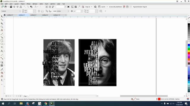Click the eCut MainPanel macro button
Viewport: 190px width, 106px height.
click(x=115, y=7)
